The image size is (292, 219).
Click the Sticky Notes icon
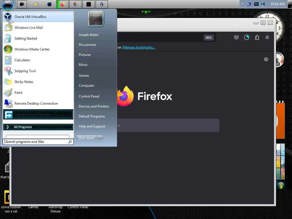pos(8,82)
